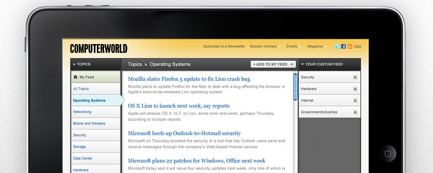Screen dimensions: 433x173
Task: Remove Government/Industries from custom feed
Action: pyautogui.click(x=355, y=112)
